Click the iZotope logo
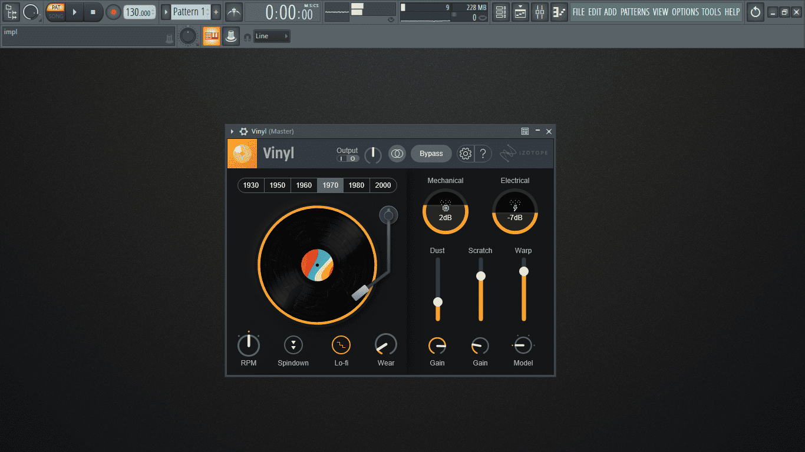The image size is (805, 452). coord(524,154)
